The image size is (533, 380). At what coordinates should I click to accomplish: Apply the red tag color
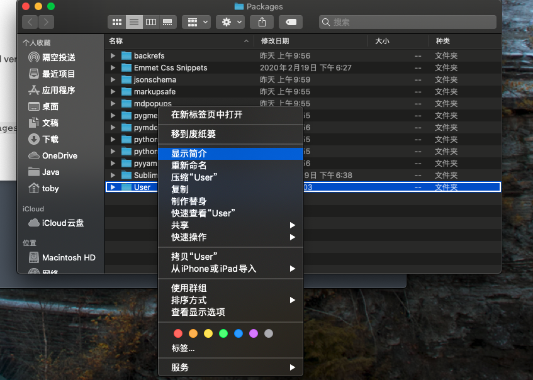[x=178, y=333]
